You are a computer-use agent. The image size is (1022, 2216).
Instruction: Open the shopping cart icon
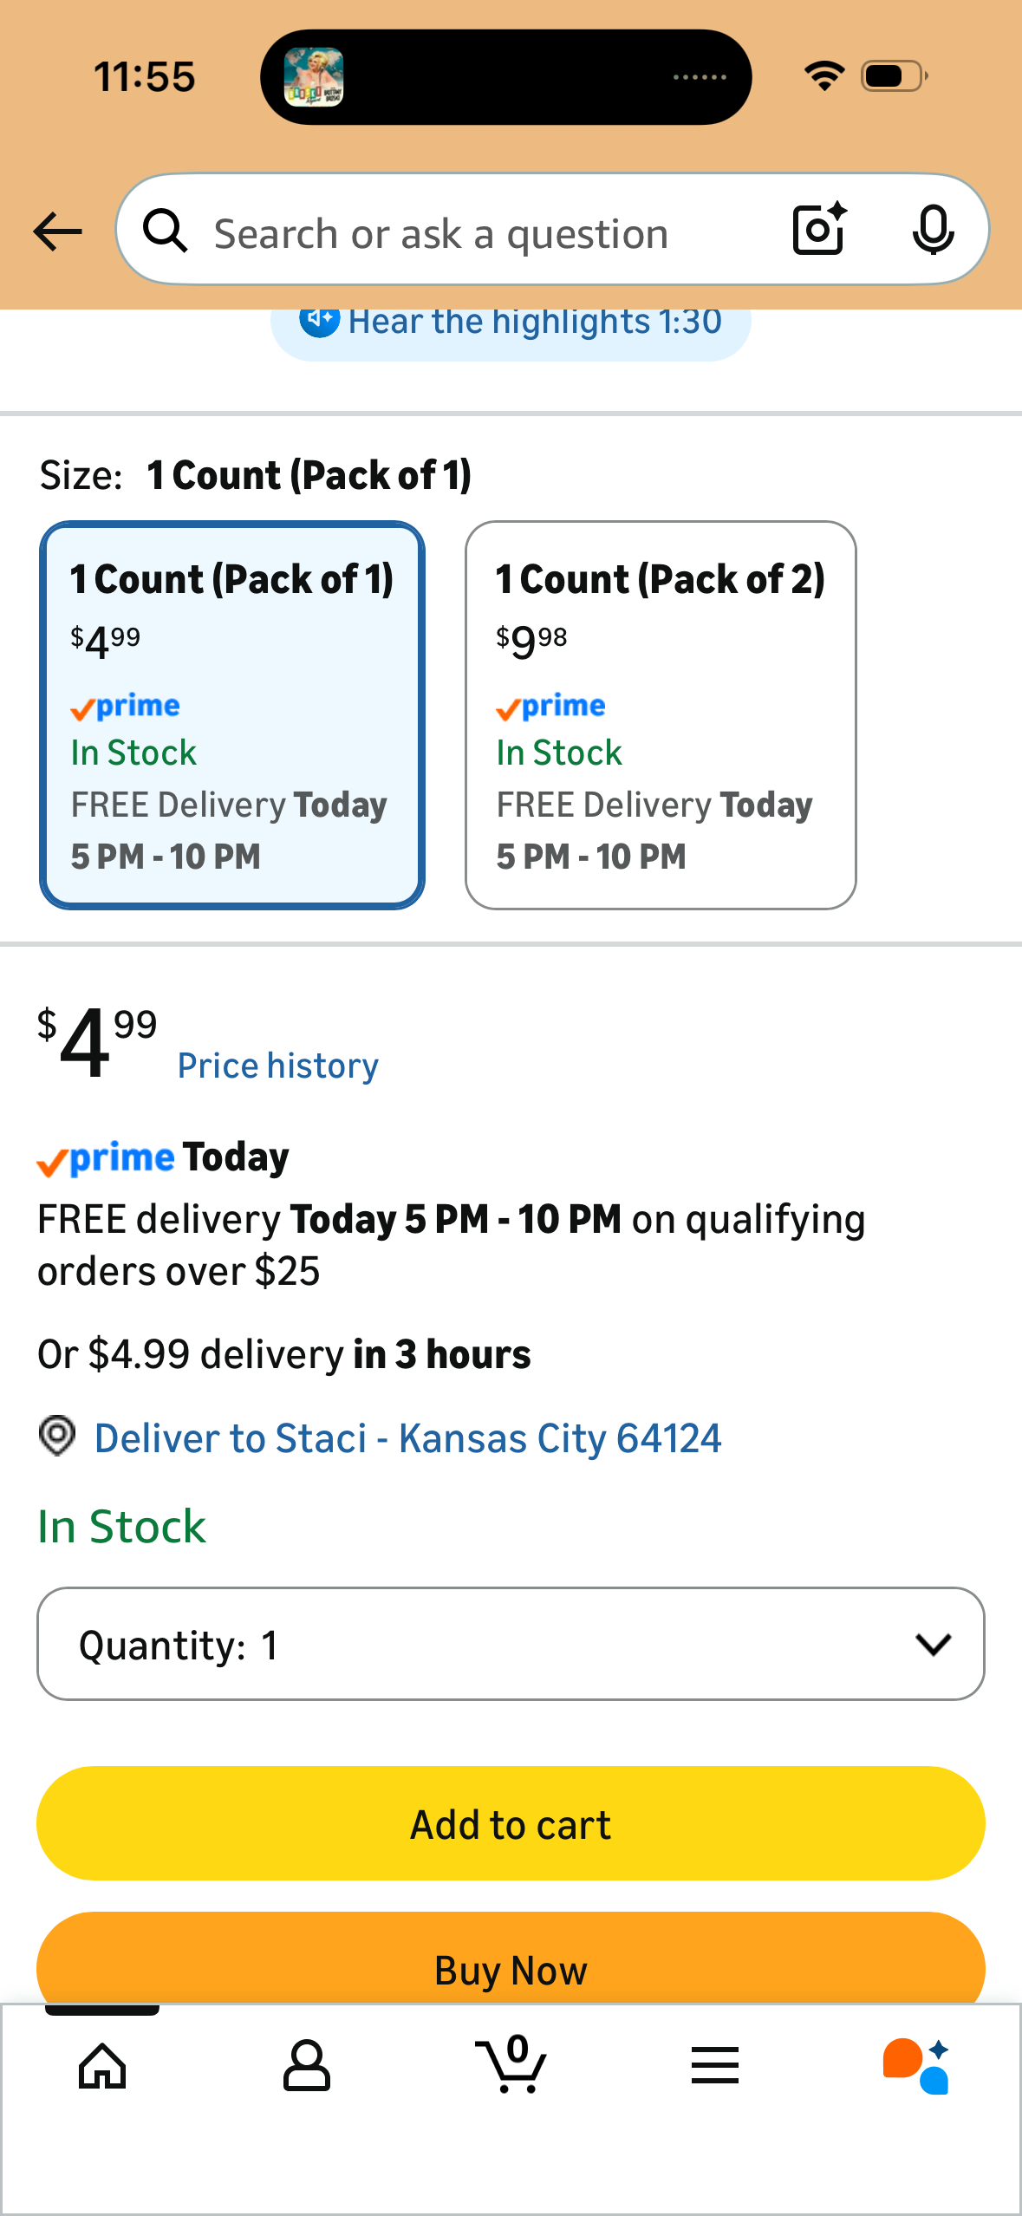[x=511, y=2065]
